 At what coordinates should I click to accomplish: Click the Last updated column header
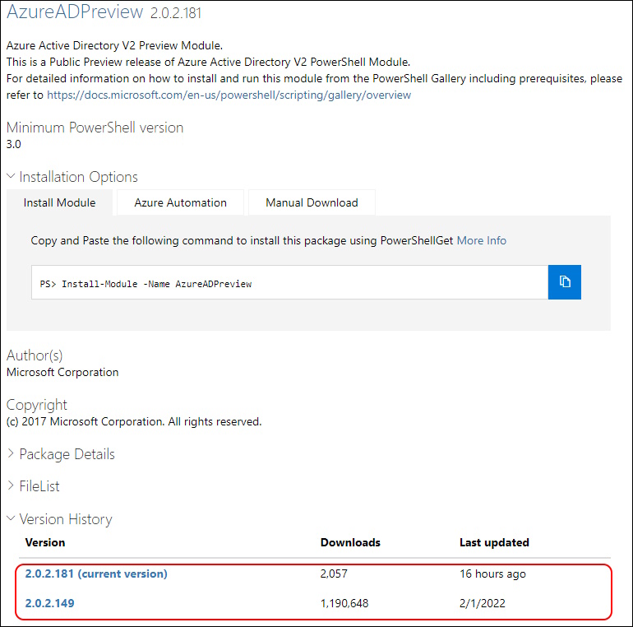494,542
